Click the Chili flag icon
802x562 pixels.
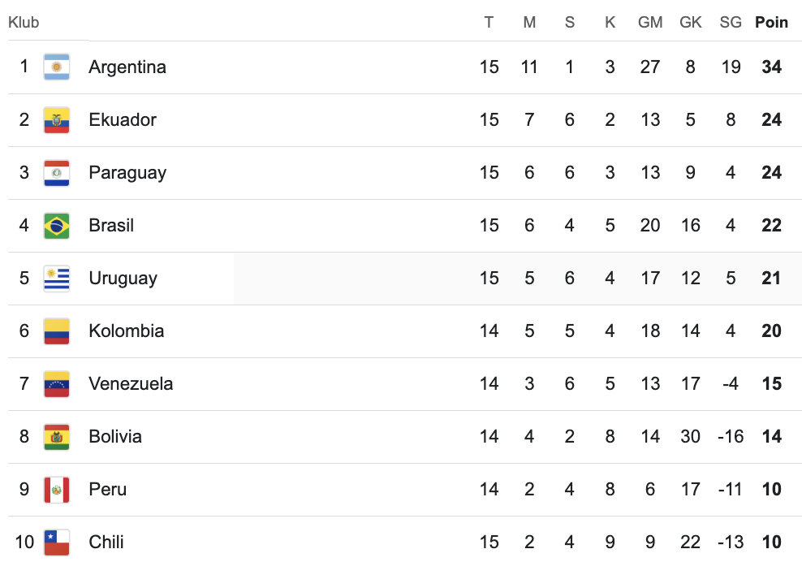click(x=56, y=542)
